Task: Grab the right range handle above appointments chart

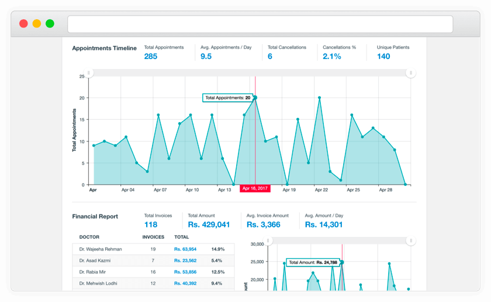Action: 410,72
